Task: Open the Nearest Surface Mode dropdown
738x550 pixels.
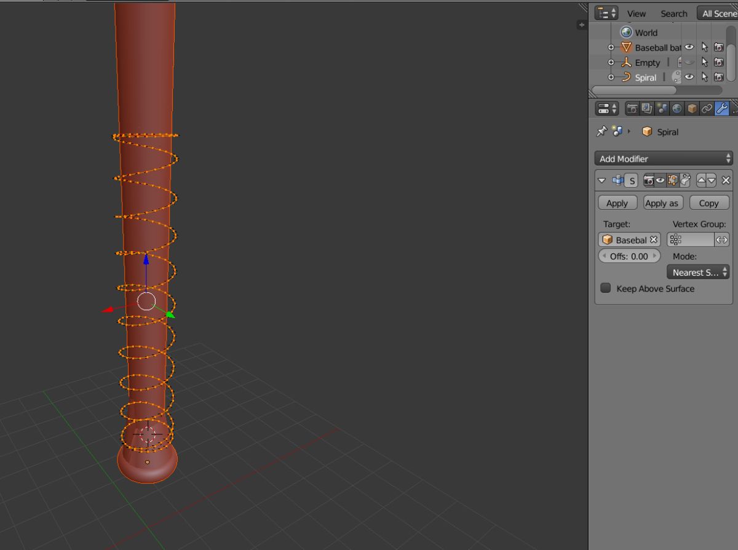Action: [x=698, y=272]
